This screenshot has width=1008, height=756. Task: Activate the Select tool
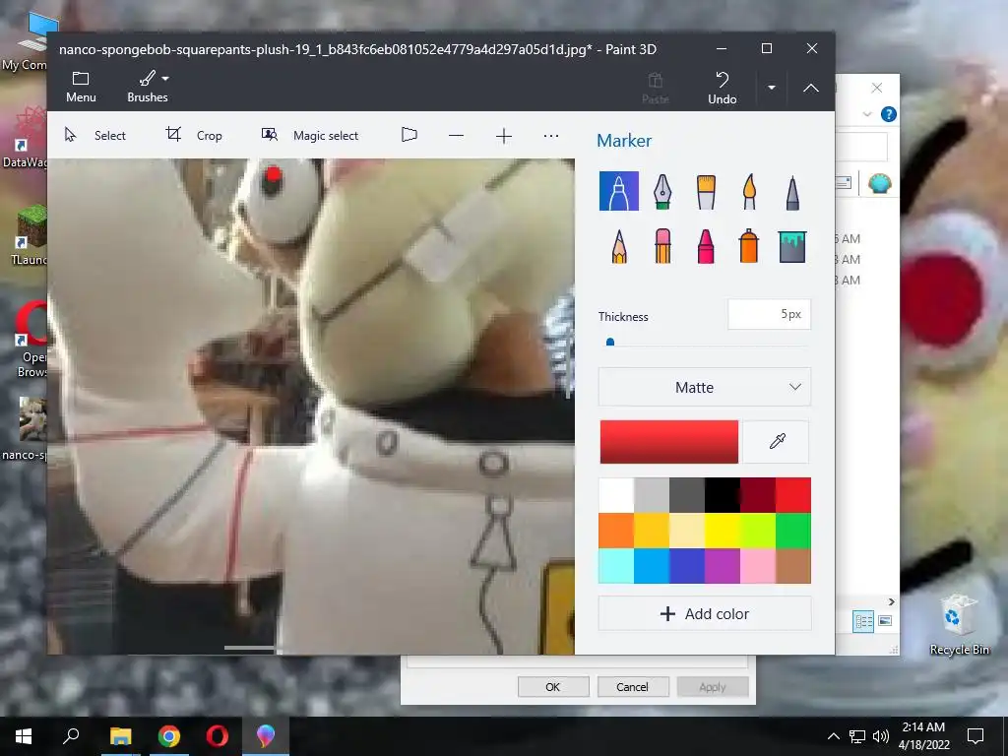(95, 135)
